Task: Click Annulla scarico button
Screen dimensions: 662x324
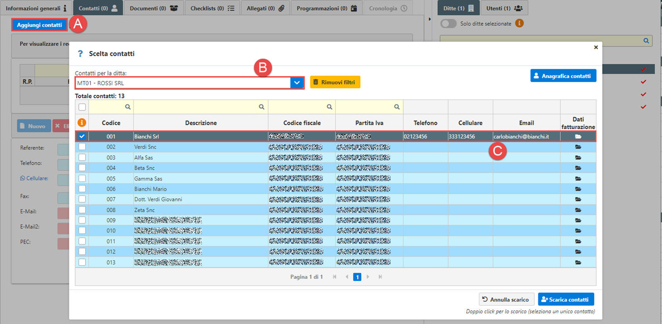Action: [x=507, y=299]
